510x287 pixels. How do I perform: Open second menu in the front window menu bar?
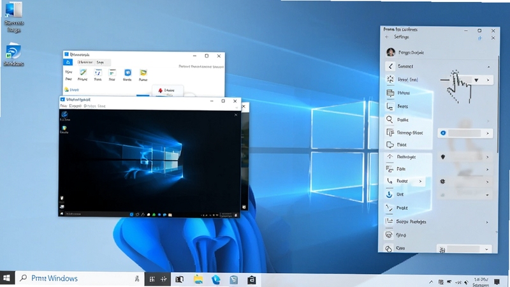pos(75,106)
